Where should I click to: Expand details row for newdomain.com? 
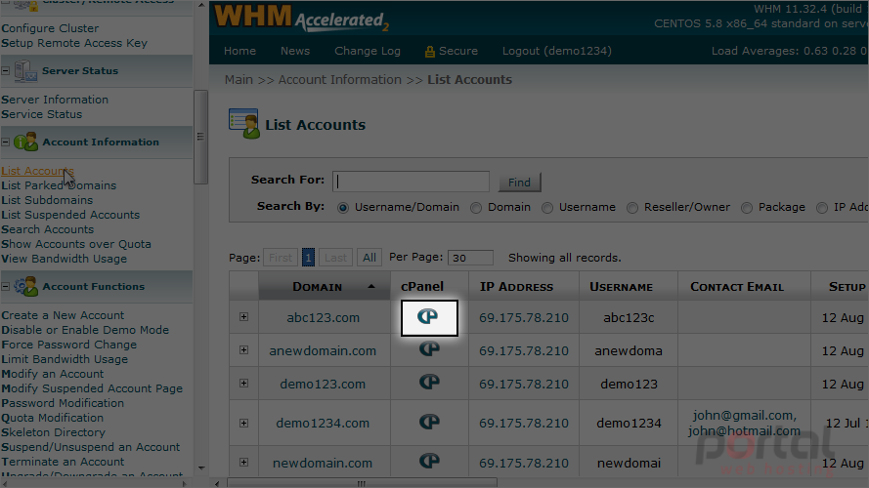(x=243, y=462)
